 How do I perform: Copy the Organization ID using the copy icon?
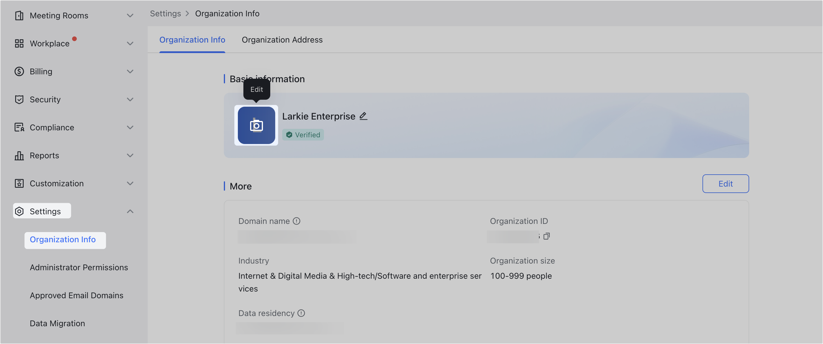[547, 236]
